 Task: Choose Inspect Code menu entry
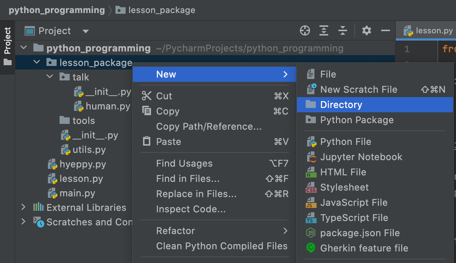tap(215, 209)
